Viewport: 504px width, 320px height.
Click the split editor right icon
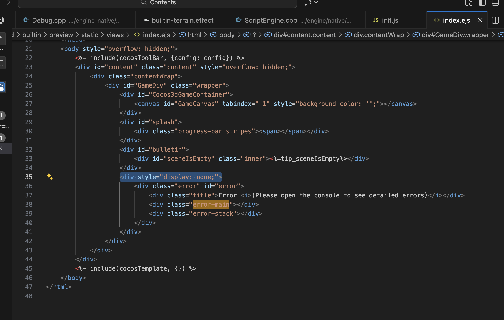click(495, 20)
